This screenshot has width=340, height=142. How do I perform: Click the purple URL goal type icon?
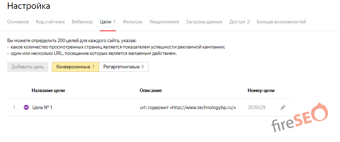(26, 107)
